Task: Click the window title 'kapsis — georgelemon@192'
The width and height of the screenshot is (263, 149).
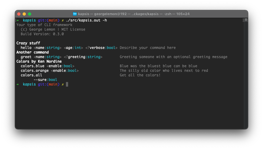Action: [103, 14]
